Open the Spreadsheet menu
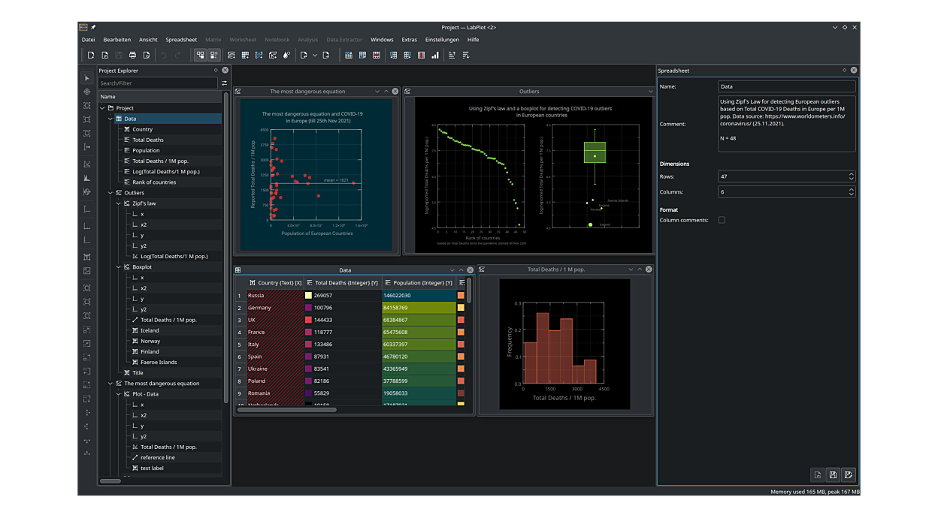 (181, 40)
